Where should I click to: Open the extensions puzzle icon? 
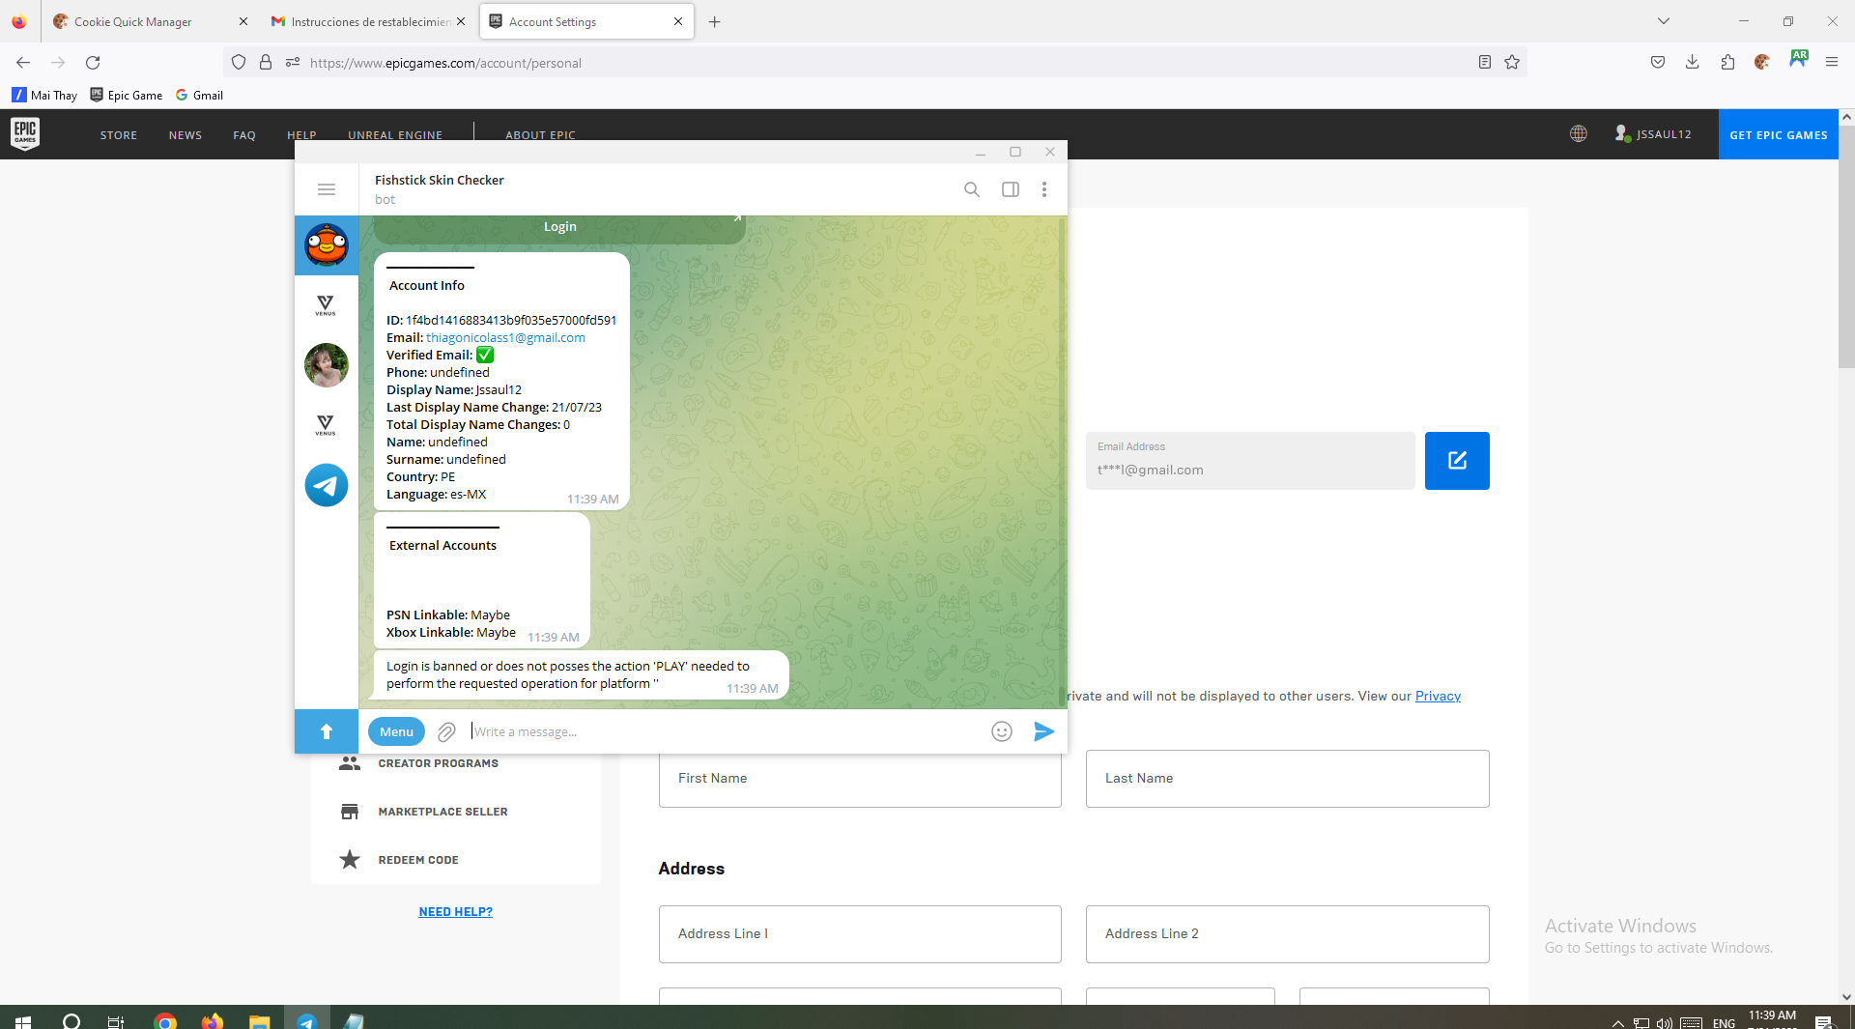pyautogui.click(x=1727, y=63)
